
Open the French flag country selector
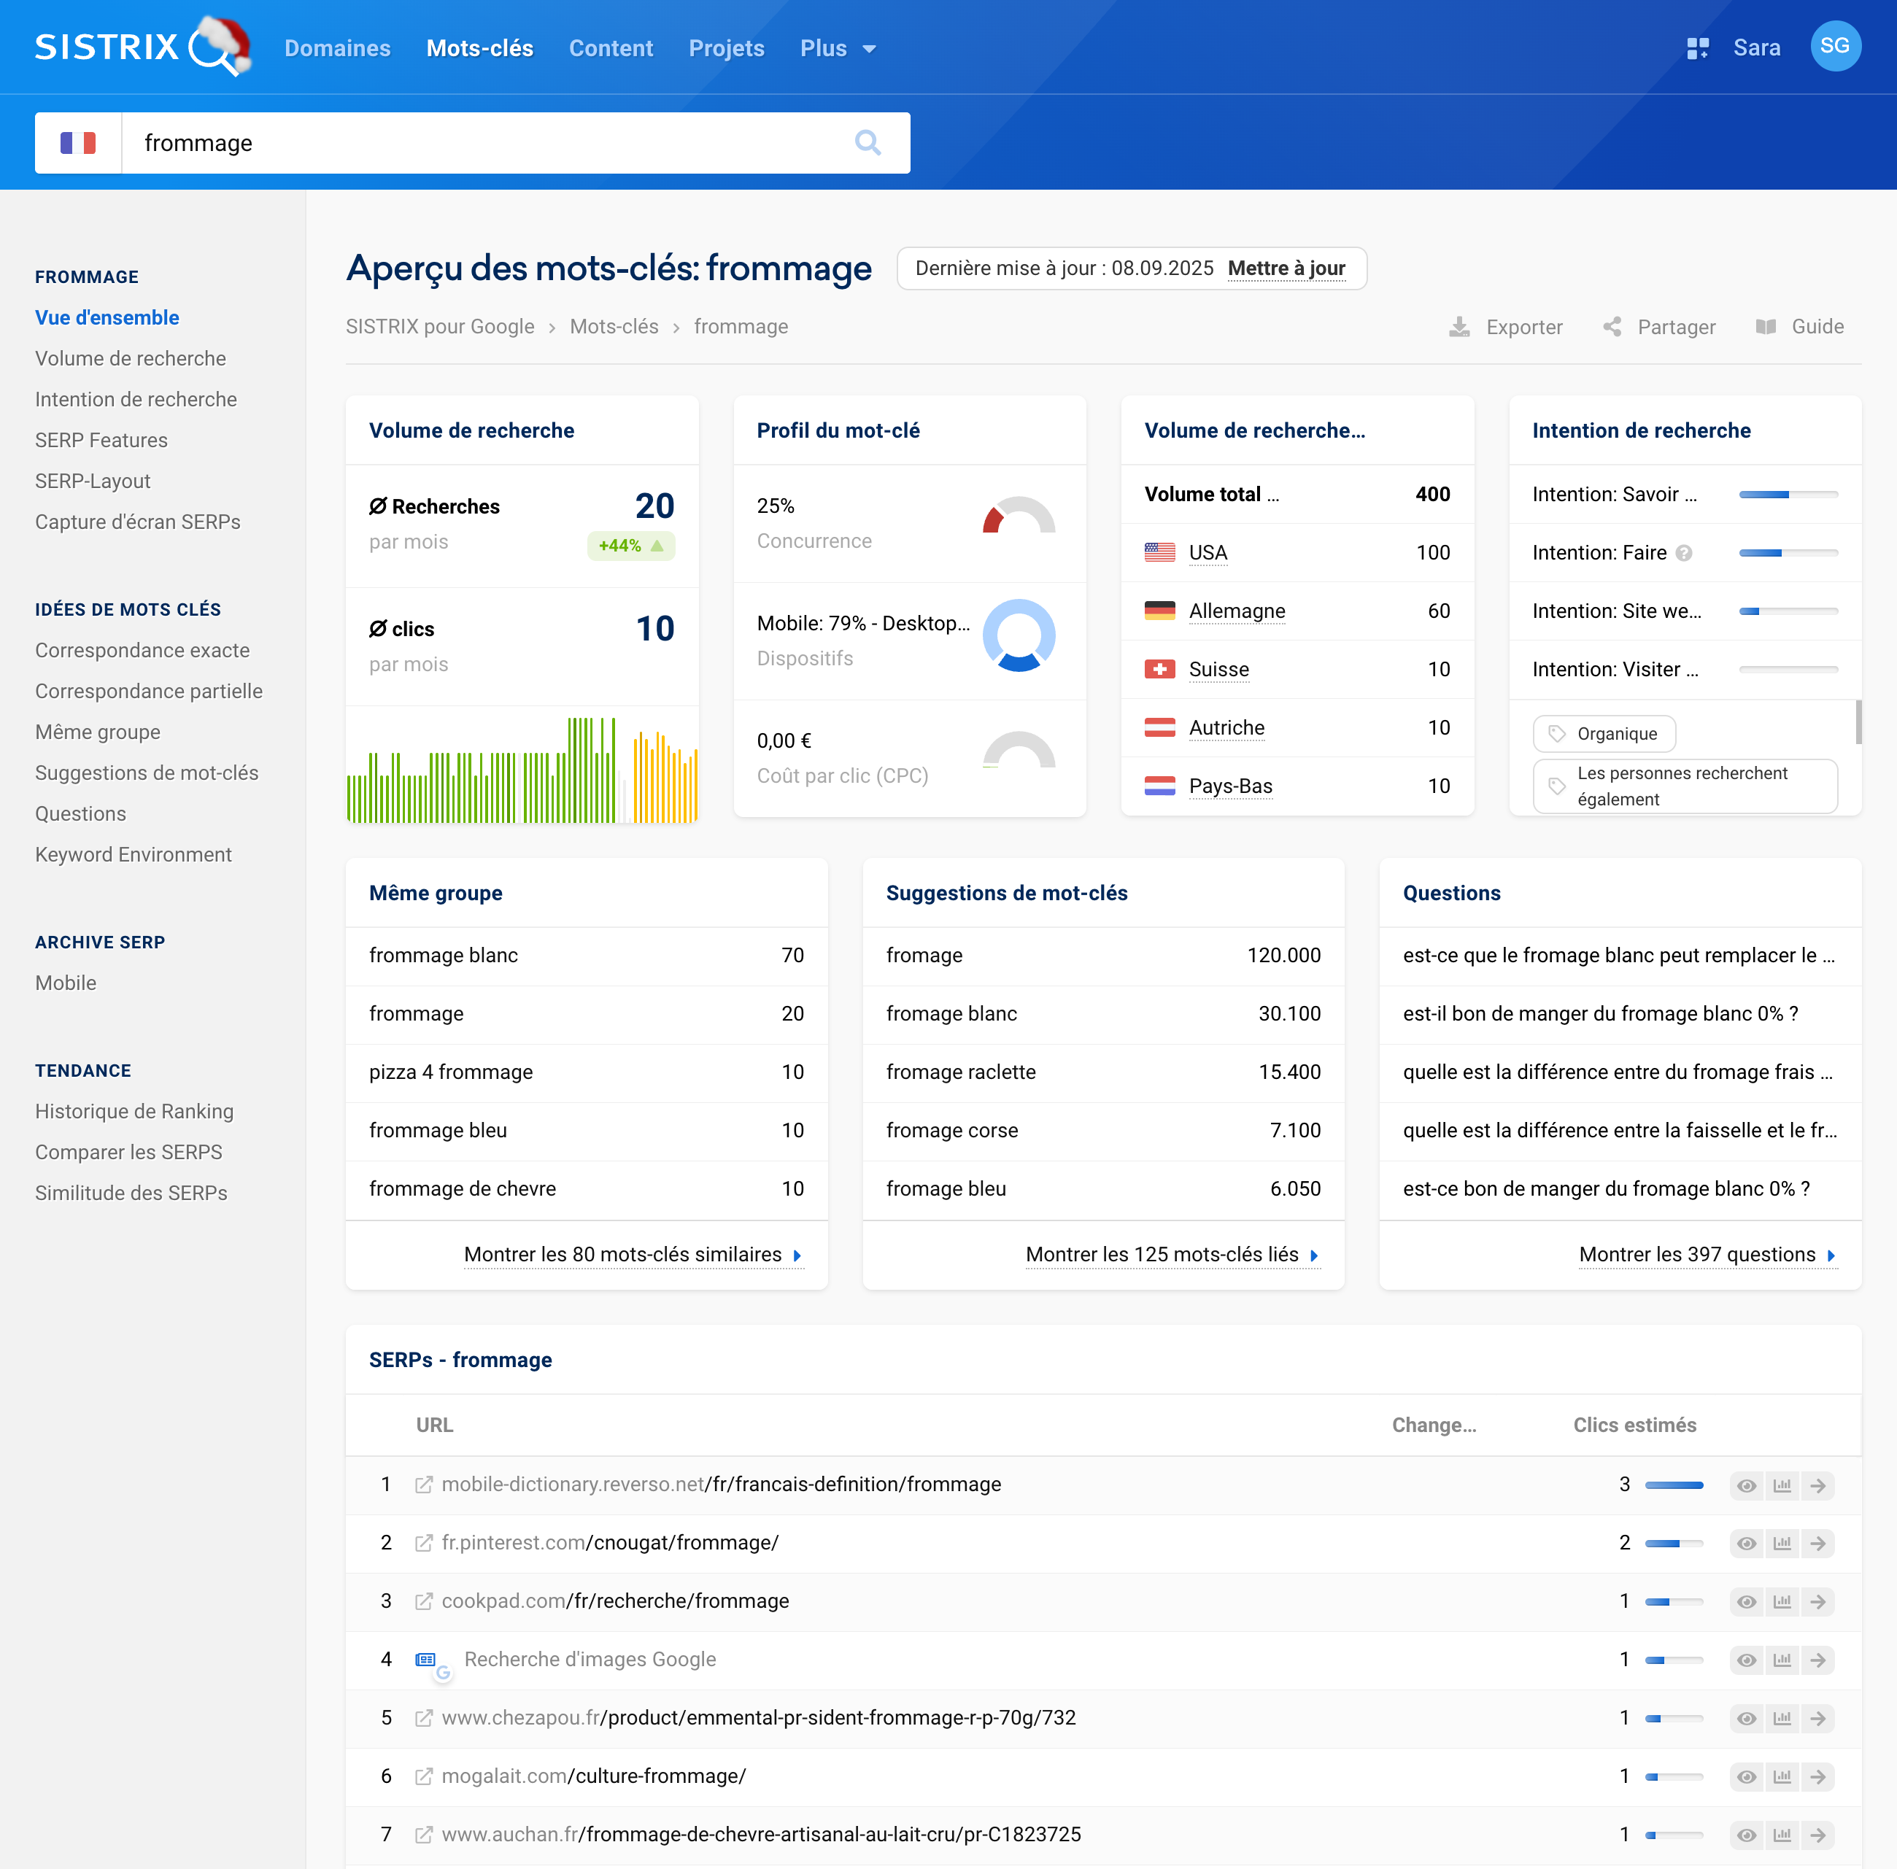(x=79, y=143)
